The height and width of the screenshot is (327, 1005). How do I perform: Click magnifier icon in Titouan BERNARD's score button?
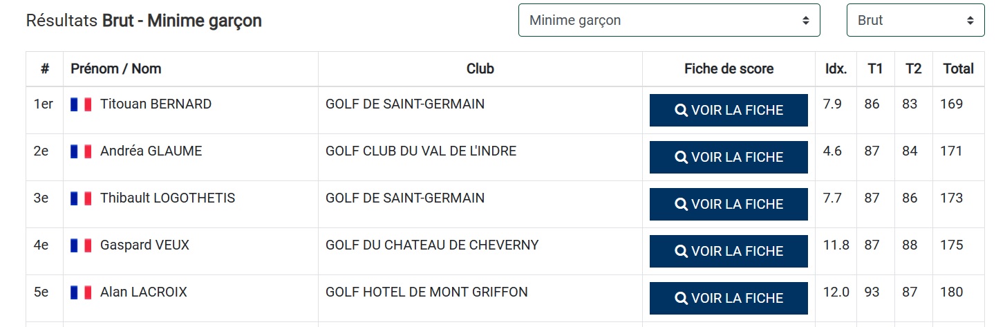[681, 111]
